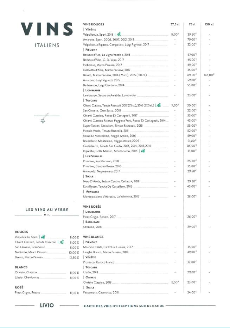
Task: Click the grape cluster decoration under ITALIENS
Action: pos(43,121)
